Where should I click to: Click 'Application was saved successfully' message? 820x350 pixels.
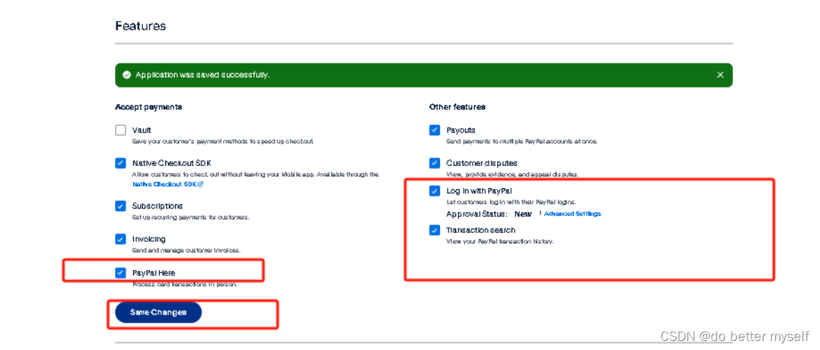point(202,75)
